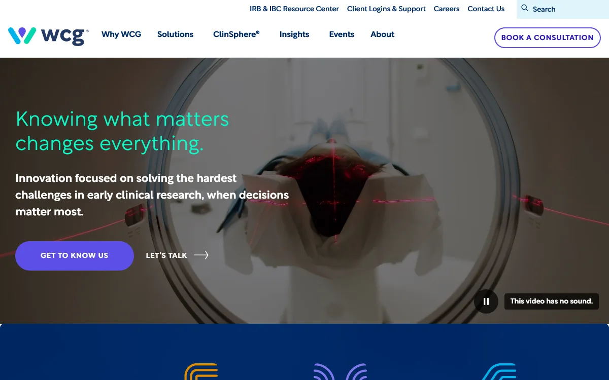The width and height of the screenshot is (609, 380).
Task: Click the 'Knowing what matters changes everything.' headline
Action: (x=122, y=131)
